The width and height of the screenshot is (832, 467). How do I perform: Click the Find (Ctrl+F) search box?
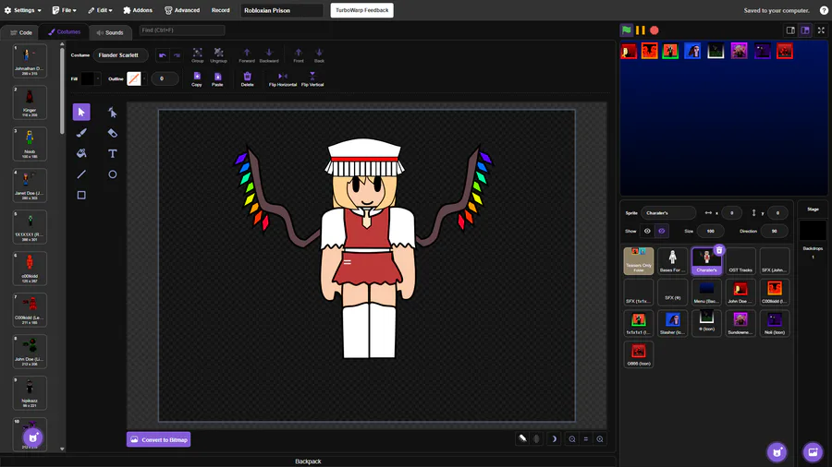[182, 30]
